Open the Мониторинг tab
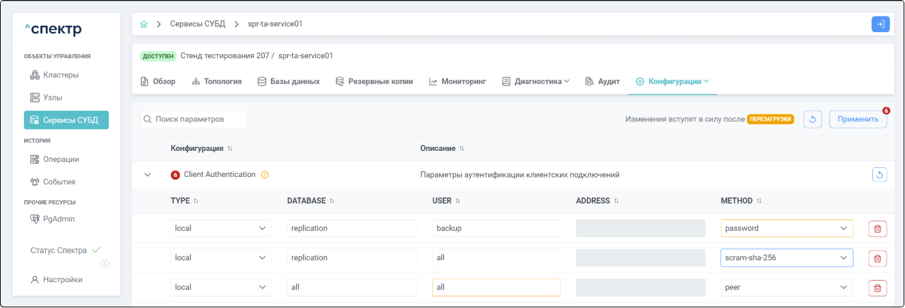The height and width of the screenshot is (308, 905). 457,81
